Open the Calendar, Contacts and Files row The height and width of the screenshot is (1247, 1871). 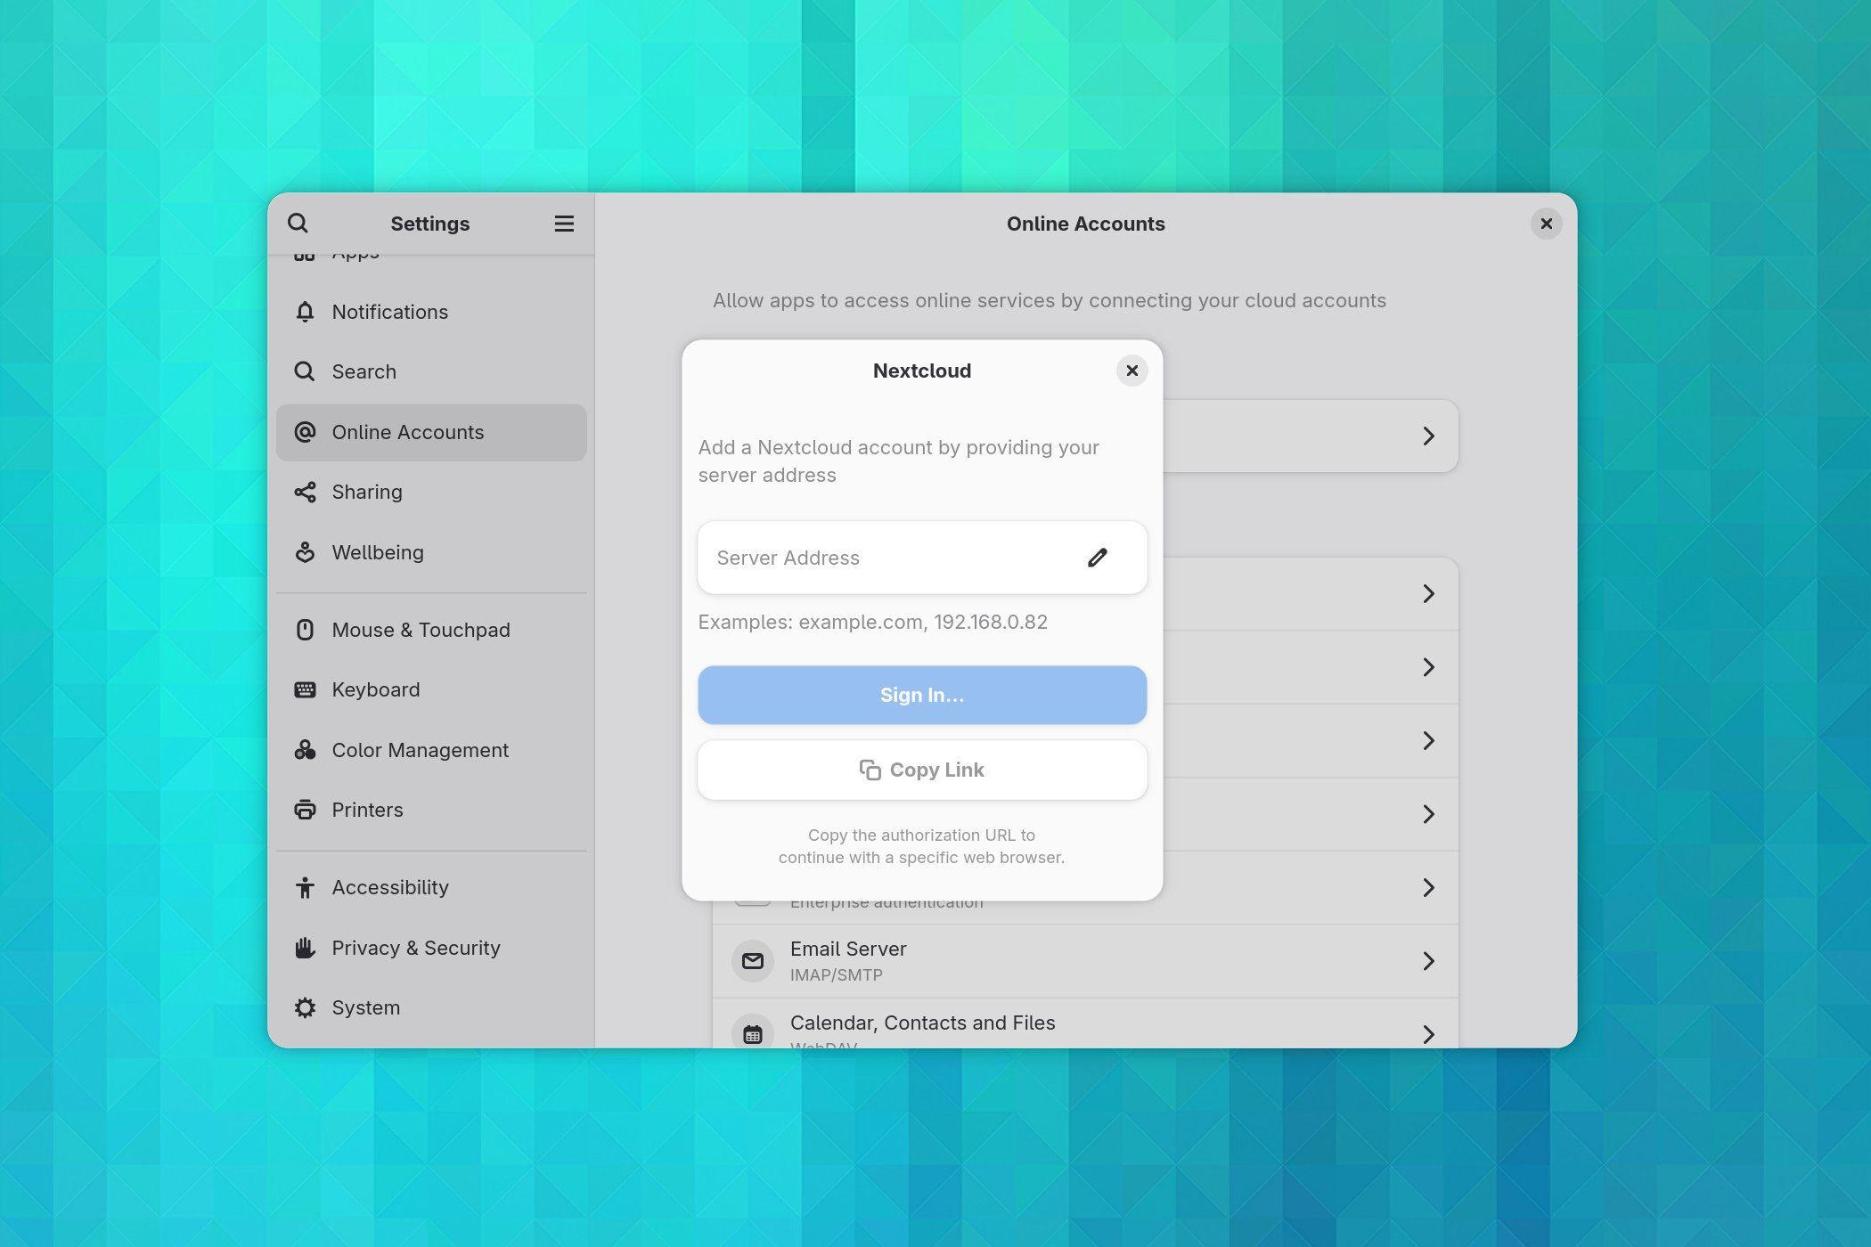coord(1085,1023)
